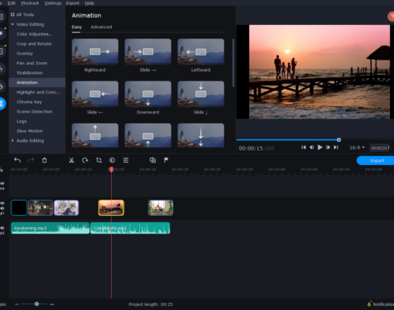Open the Export menu
394x310 pixels.
pyautogui.click(x=72, y=3)
